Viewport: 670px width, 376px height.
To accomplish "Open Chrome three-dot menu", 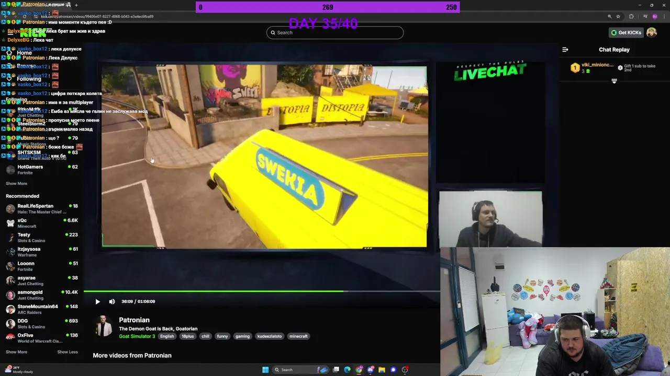I will pos(664,17).
